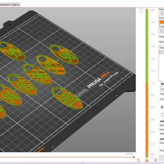
Task: Click the horizontal slider's right arrow thumb
Action: click(134, 157)
